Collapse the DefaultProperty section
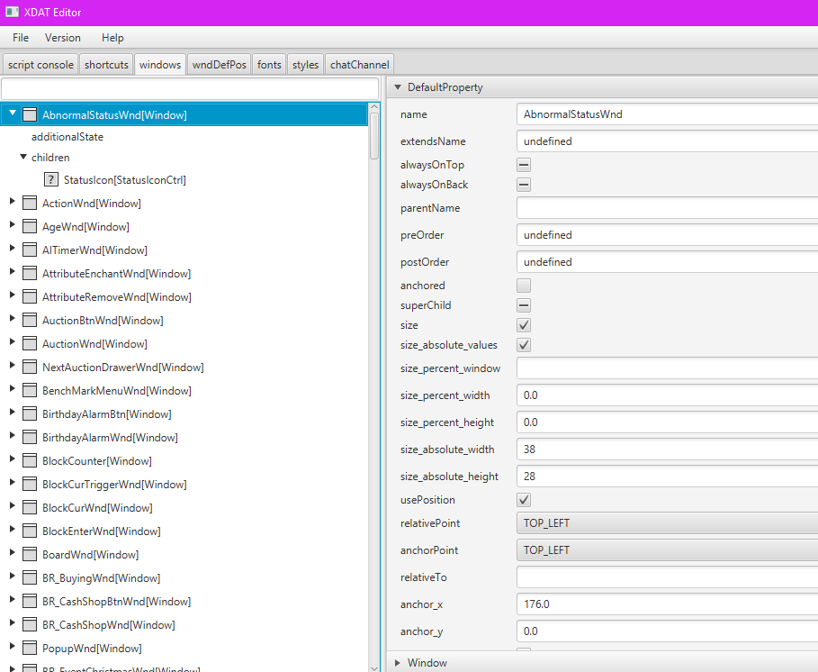The image size is (818, 672). (398, 87)
